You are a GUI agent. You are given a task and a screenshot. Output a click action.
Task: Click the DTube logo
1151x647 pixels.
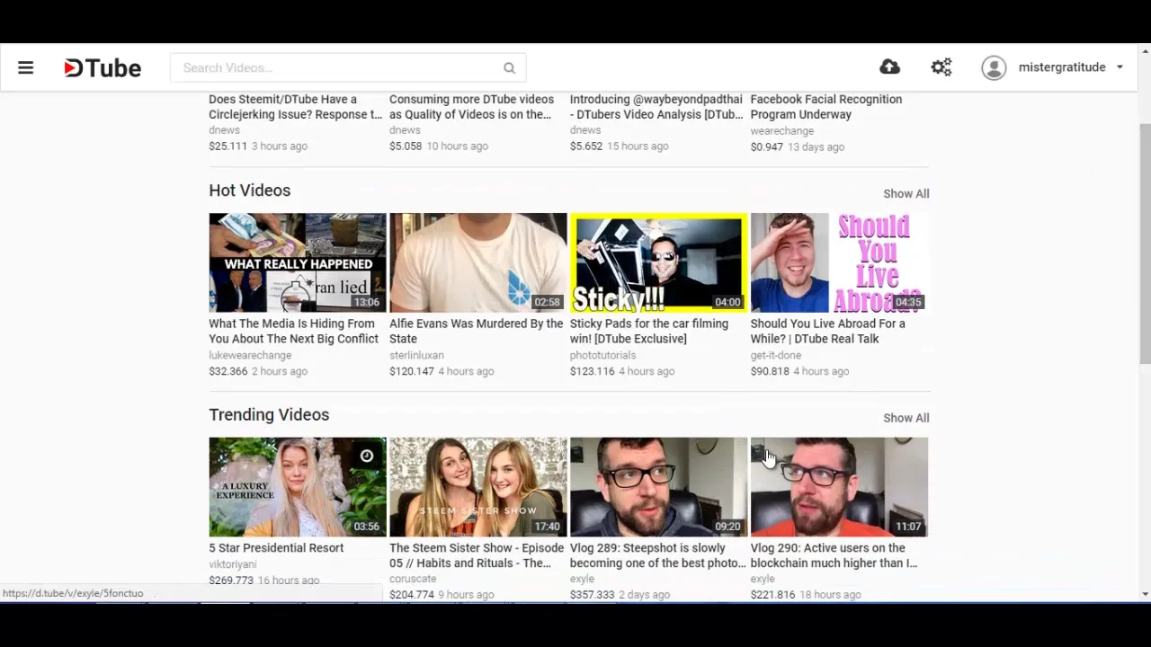[103, 67]
